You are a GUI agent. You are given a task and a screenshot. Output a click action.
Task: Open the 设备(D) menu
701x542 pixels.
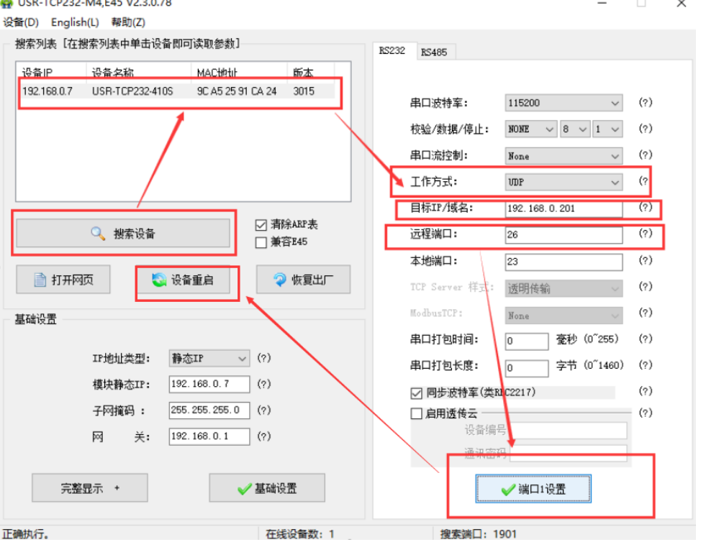(21, 22)
